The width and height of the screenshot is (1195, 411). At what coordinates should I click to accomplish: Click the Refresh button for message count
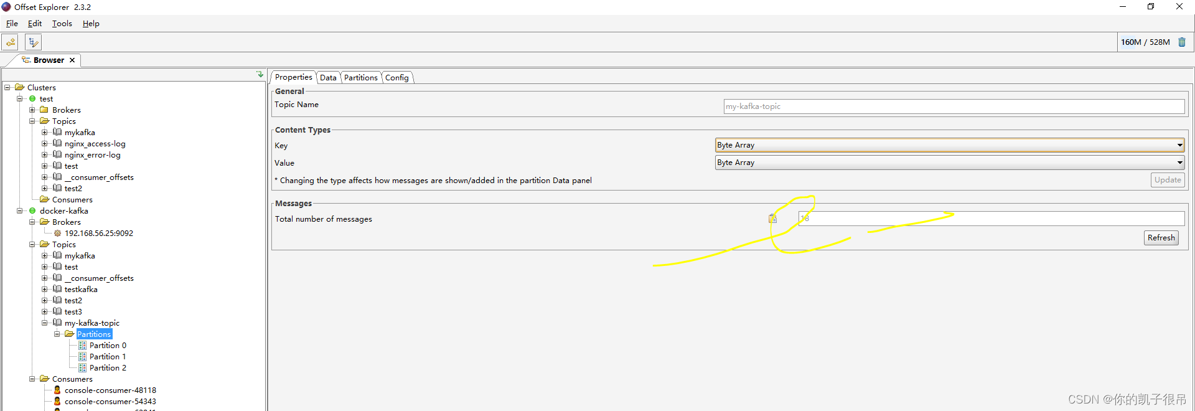[1161, 238]
